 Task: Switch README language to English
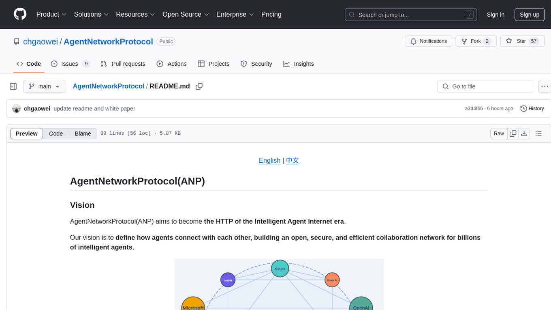tap(270, 161)
